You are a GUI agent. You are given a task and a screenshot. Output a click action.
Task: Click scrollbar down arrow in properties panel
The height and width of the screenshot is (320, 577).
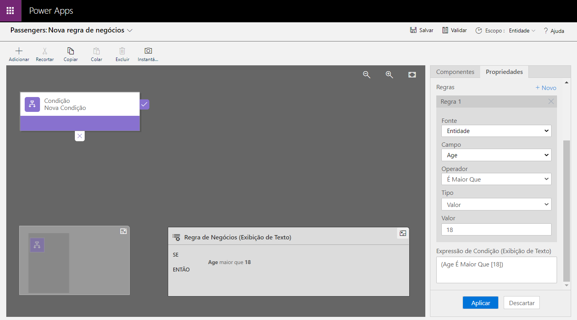(x=566, y=285)
